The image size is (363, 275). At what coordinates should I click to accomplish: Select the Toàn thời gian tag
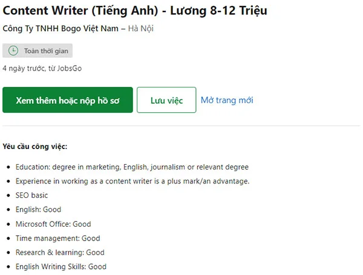point(38,51)
